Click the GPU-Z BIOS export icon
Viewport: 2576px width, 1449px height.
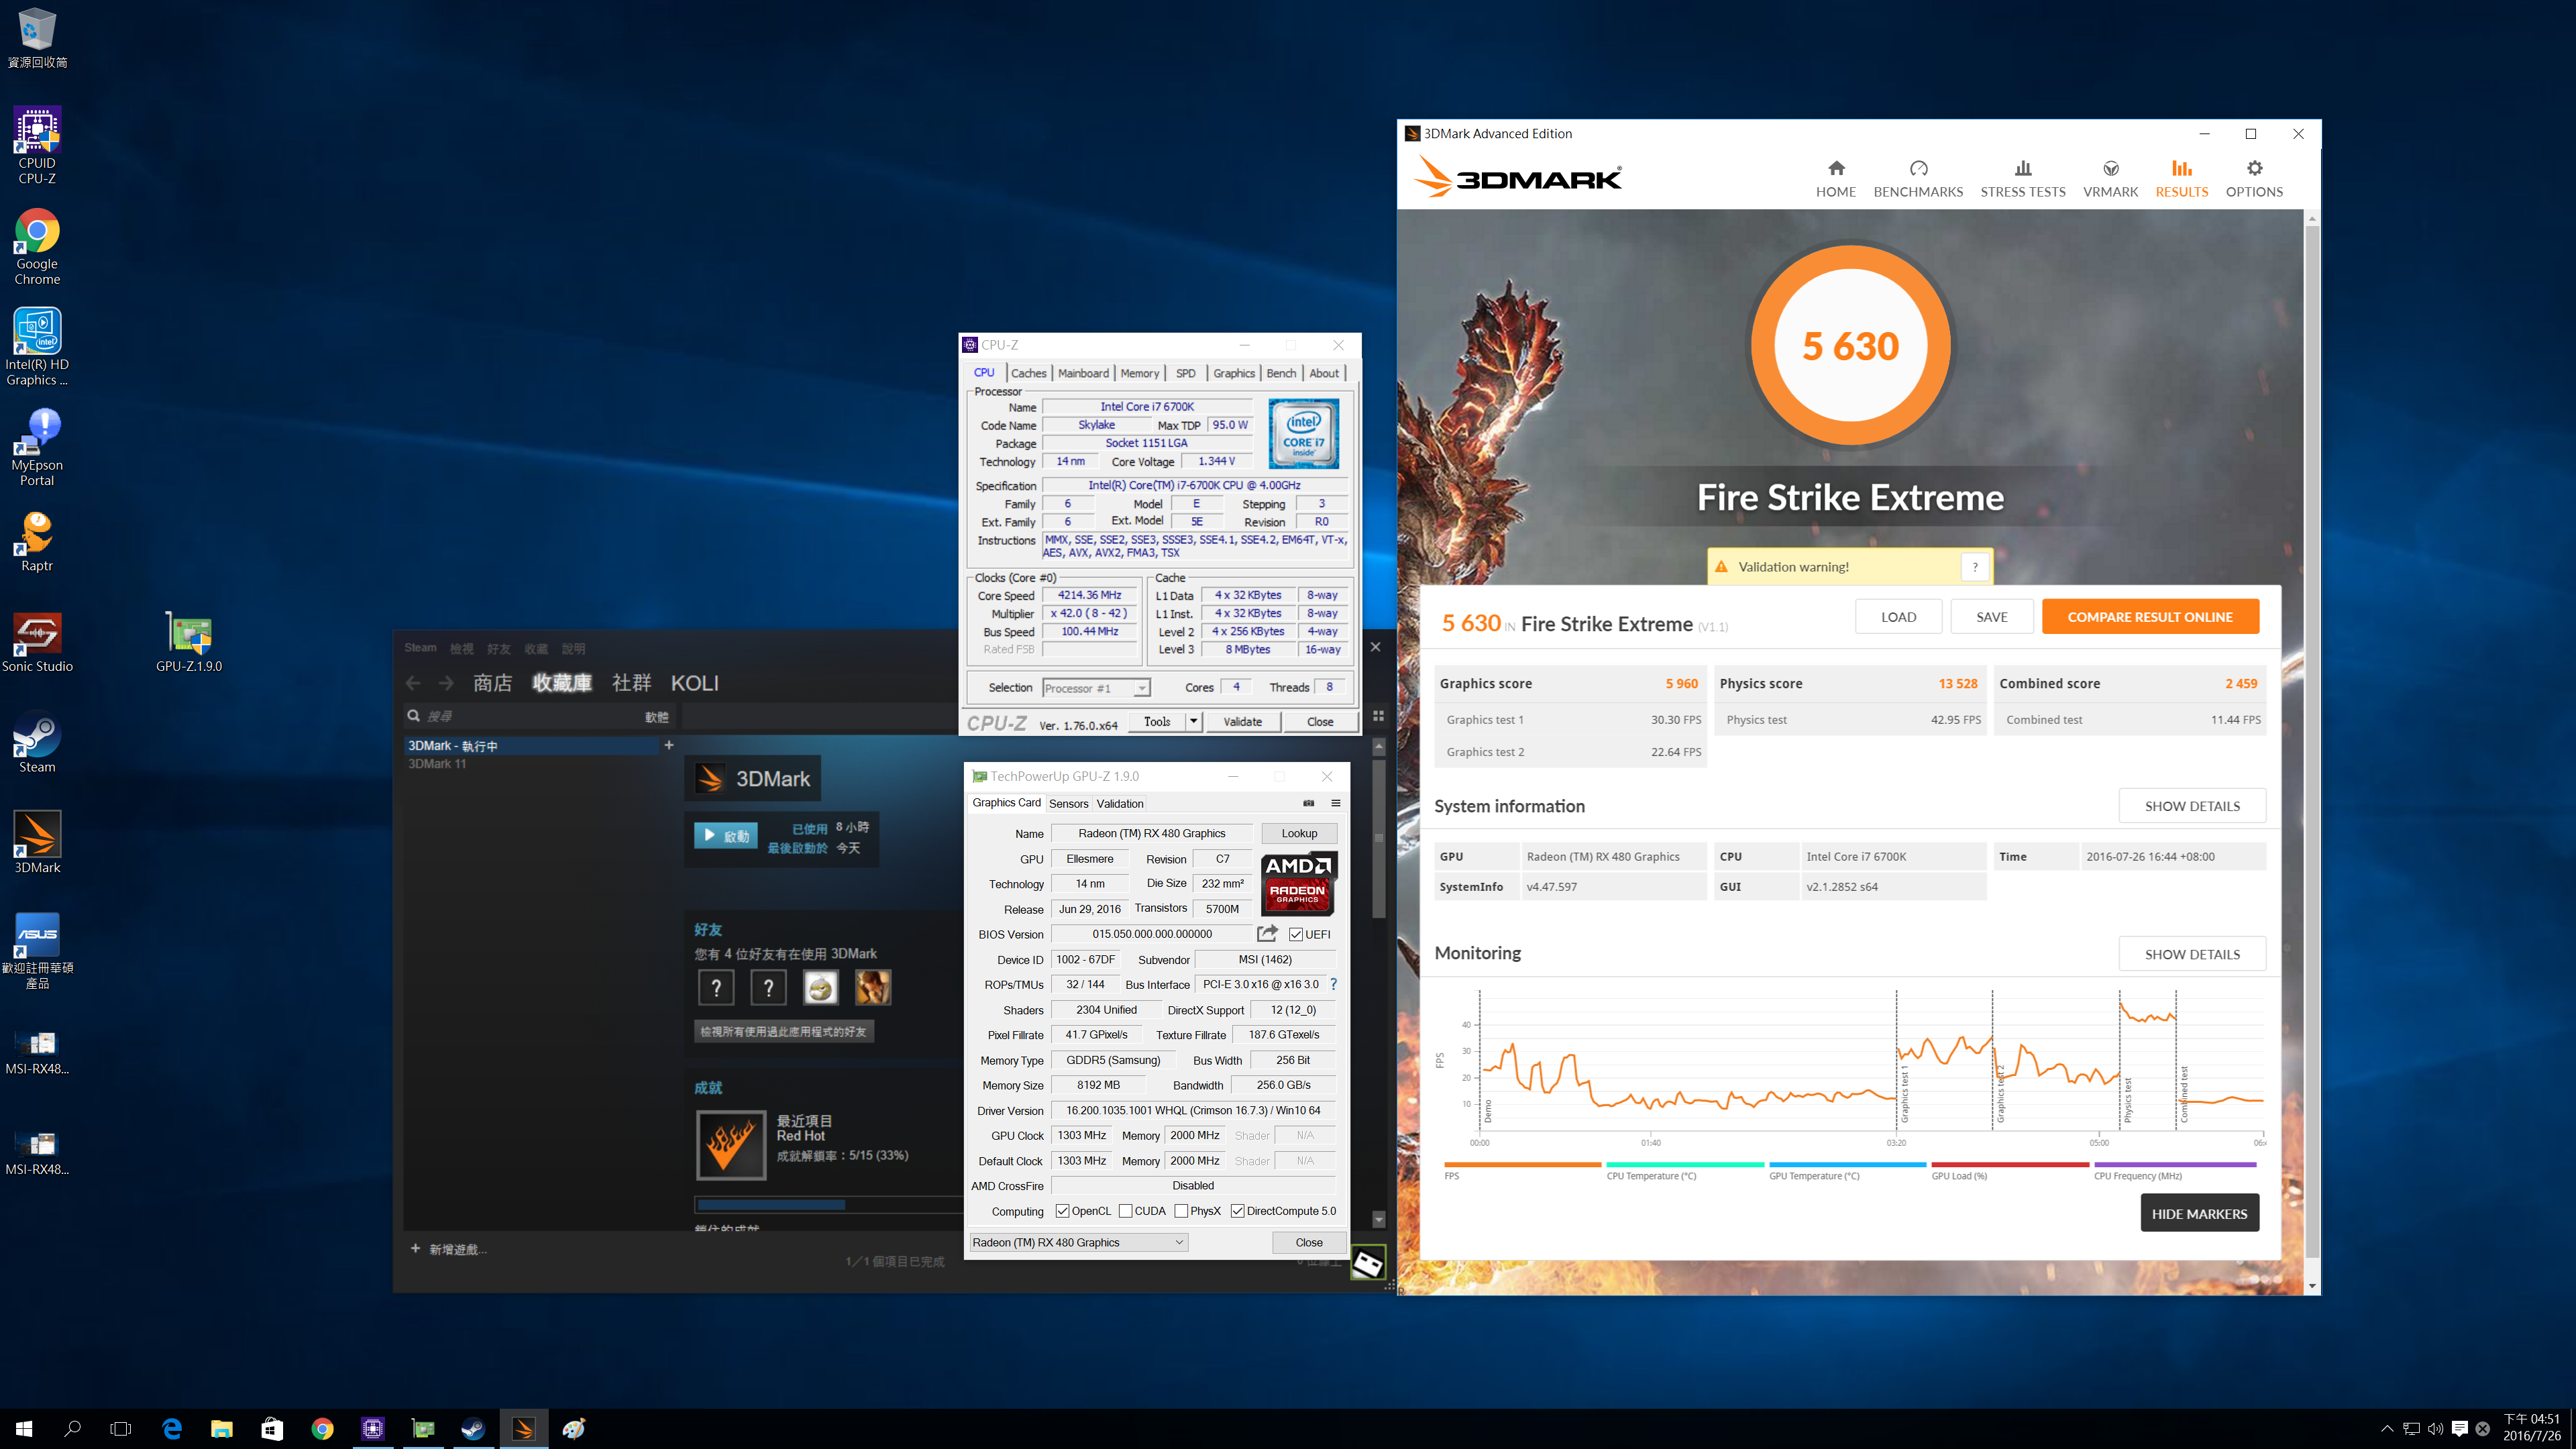[x=1267, y=933]
